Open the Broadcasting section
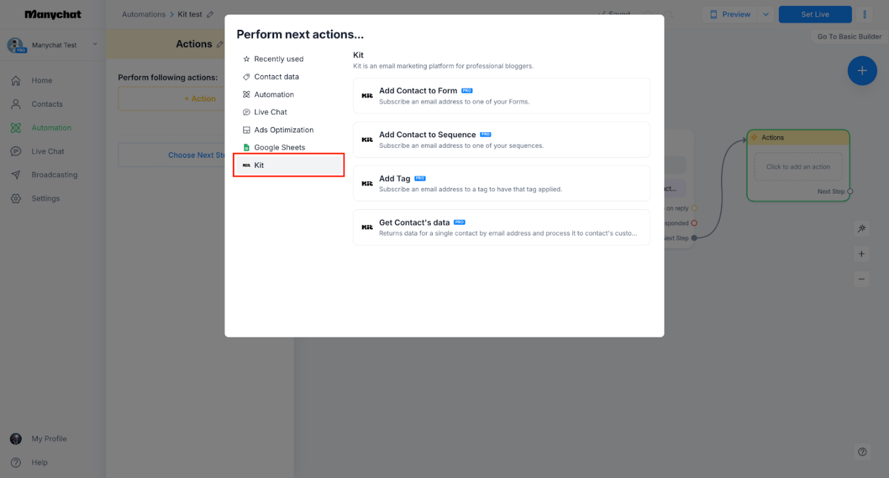 (53, 174)
